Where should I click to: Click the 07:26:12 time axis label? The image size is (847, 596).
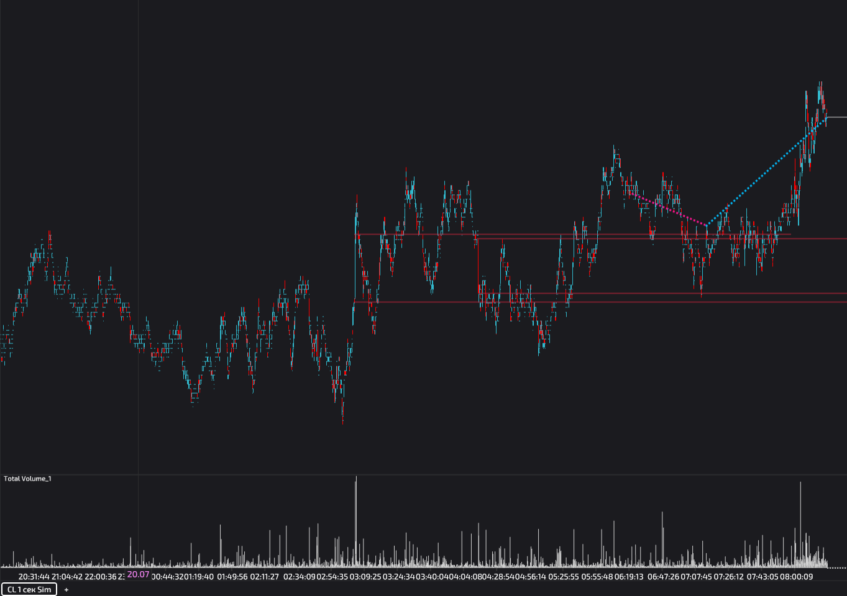[x=729, y=576]
